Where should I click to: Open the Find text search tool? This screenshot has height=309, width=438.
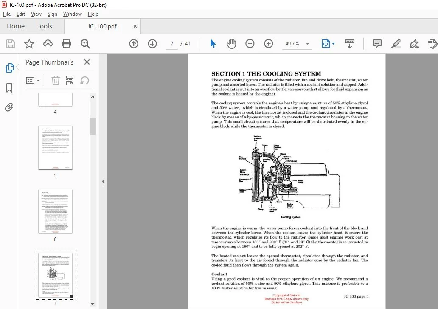(85, 44)
